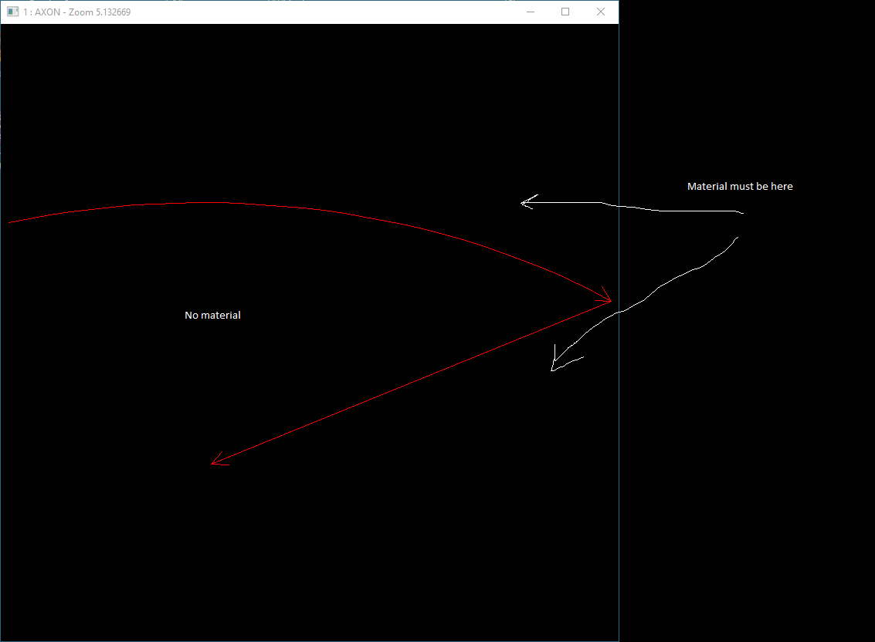Click the tail end of white horizontal arrow
This screenshot has height=642, width=875.
click(741, 213)
